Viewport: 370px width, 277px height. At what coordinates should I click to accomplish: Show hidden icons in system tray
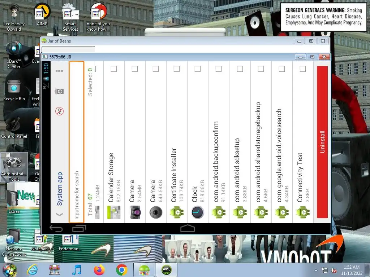coord(316,270)
